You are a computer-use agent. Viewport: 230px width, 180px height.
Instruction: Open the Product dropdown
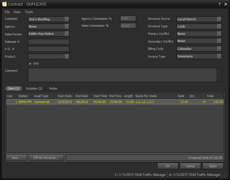[67, 56]
